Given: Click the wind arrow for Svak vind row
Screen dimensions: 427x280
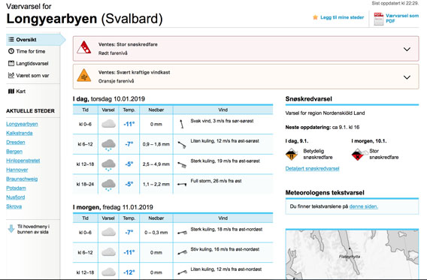Looking at the screenshot, I should 182,124.
